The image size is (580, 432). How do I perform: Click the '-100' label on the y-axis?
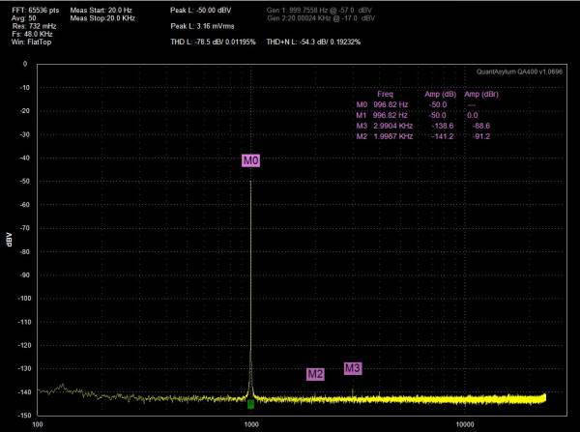click(25, 299)
